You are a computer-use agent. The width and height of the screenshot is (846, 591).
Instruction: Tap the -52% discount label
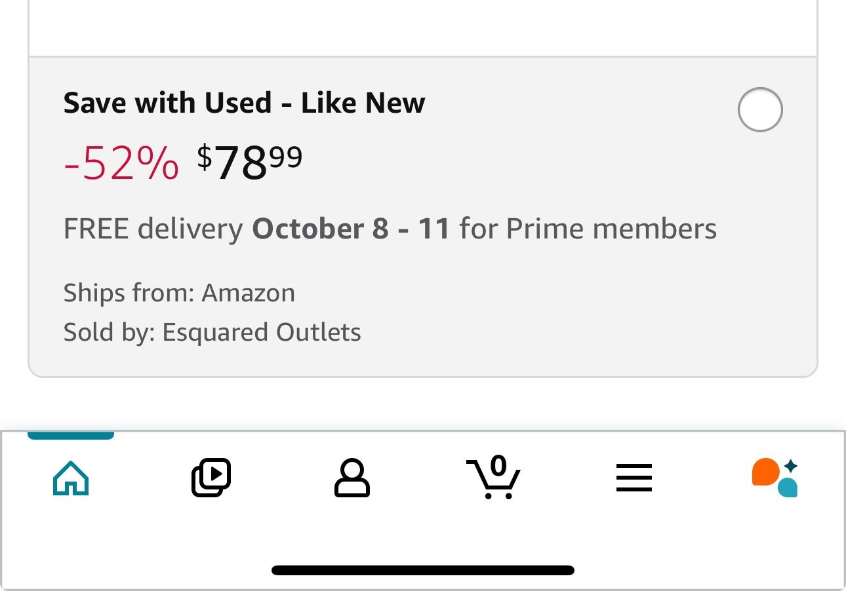pyautogui.click(x=121, y=164)
